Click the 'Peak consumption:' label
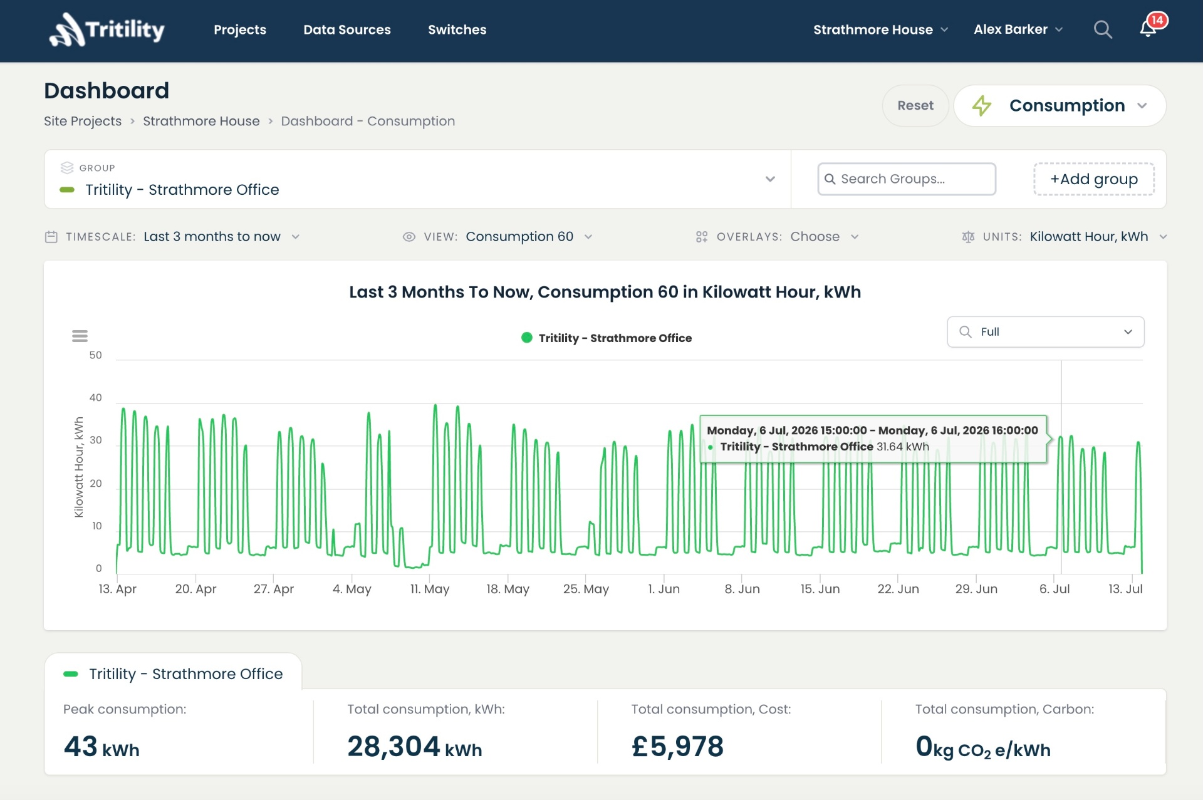Viewport: 1203px width, 800px height. (125, 709)
